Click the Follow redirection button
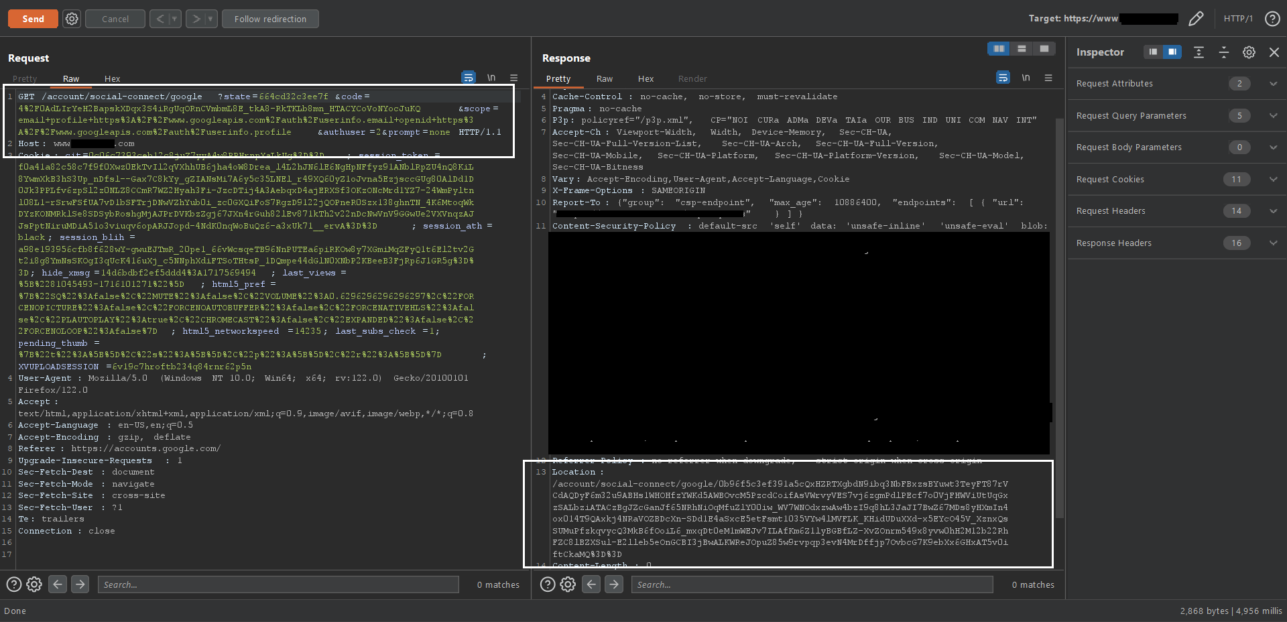Viewport: 1287px width, 622px height. pos(270,19)
